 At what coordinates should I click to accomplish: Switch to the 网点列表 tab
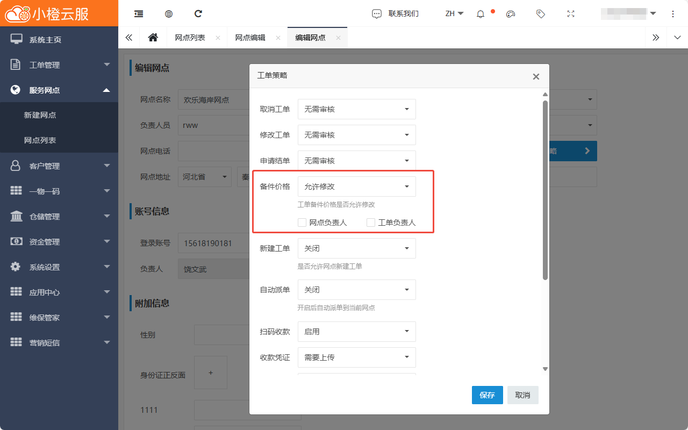[190, 38]
